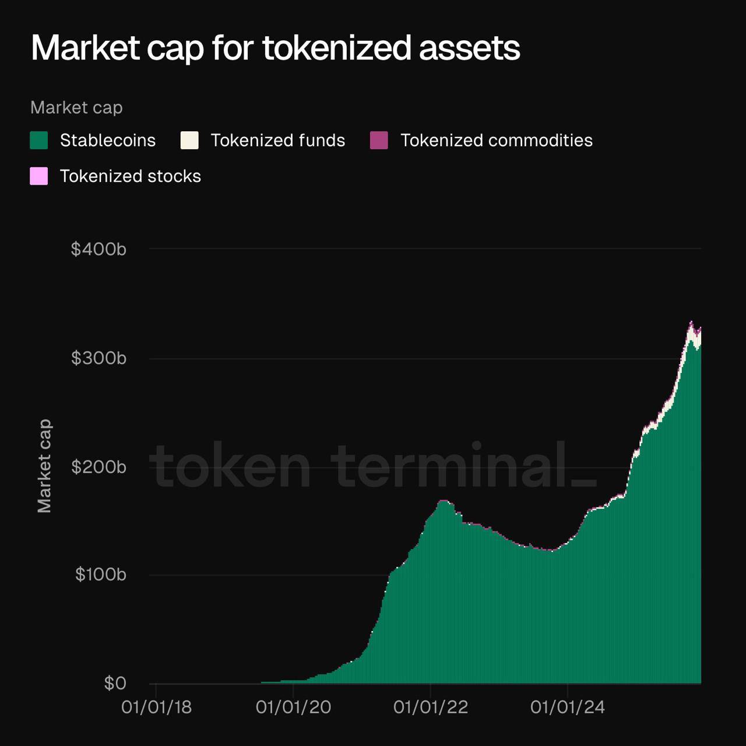Click the 01/01/22 x-axis date label
746x746 pixels.
pyautogui.click(x=431, y=707)
